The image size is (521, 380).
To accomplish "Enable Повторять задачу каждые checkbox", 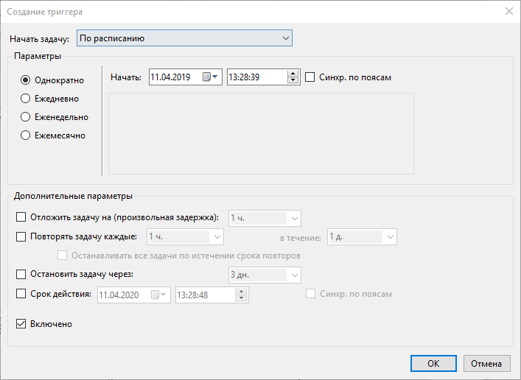I will click(21, 236).
